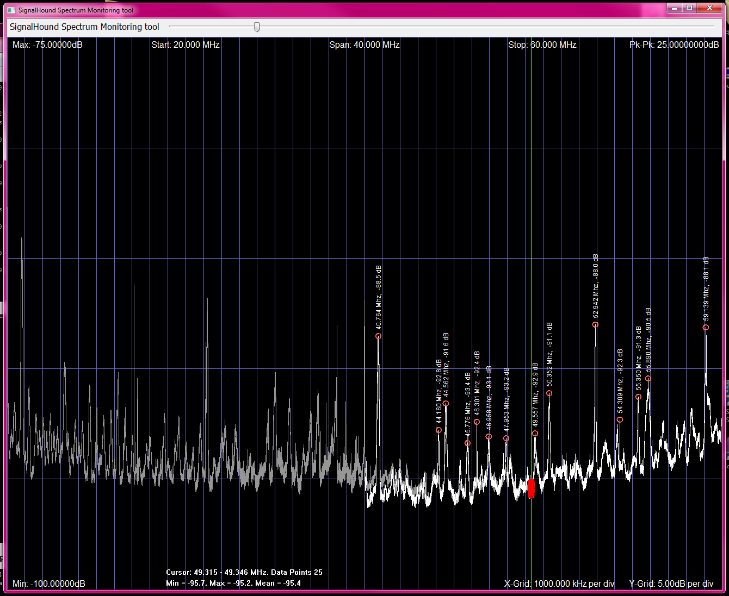Click the peak marker at 44.160 MHz
The width and height of the screenshot is (729, 596).
(438, 430)
